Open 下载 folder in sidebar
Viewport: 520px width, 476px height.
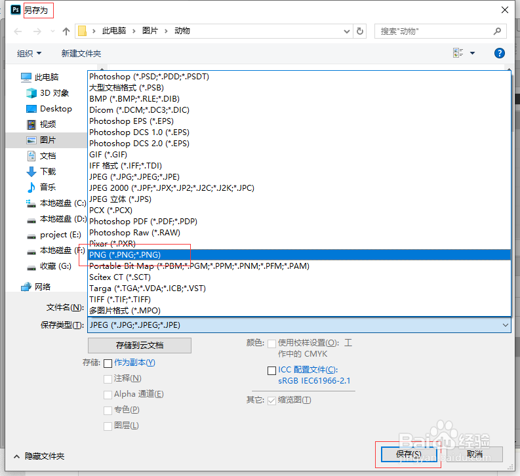(x=41, y=171)
